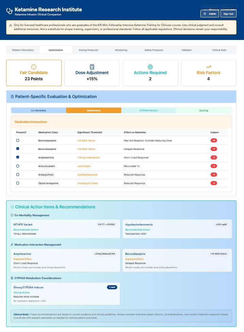Show the Co-Morbidity sub-tab
The height and width of the screenshot is (332, 244).
tap(39, 110)
